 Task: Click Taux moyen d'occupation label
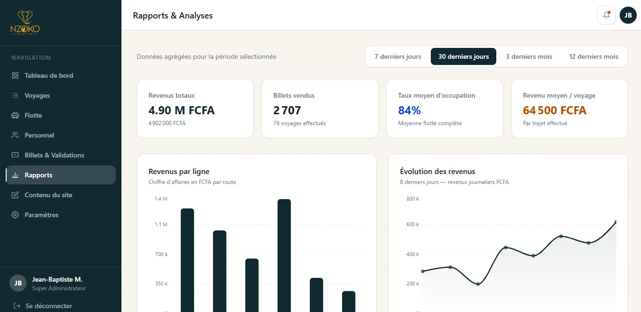(x=437, y=95)
